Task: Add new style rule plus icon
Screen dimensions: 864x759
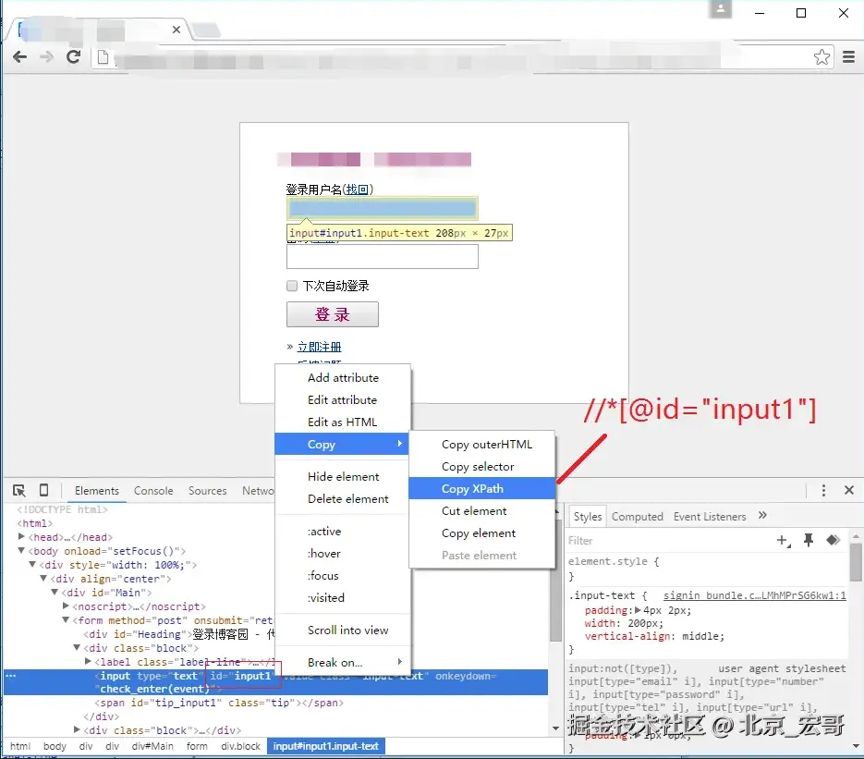Action: tap(783, 541)
